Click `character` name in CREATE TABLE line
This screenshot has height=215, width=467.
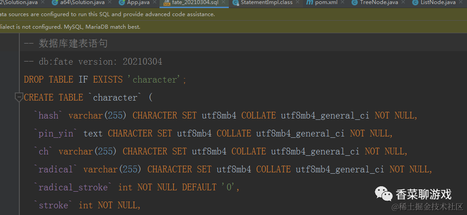coord(115,97)
